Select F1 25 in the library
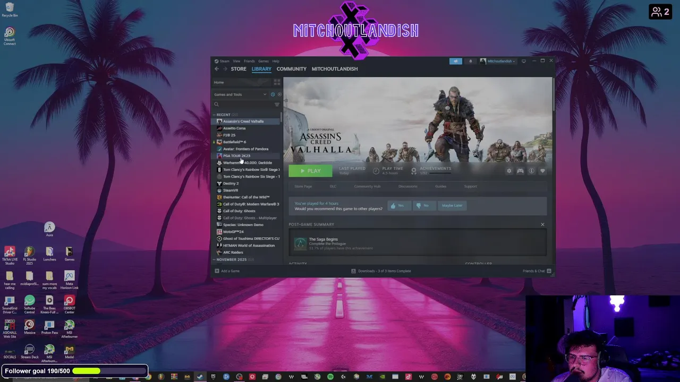The image size is (680, 382). [229, 135]
